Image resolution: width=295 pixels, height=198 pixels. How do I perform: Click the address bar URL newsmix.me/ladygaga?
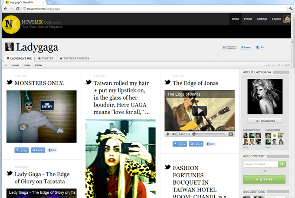pyautogui.click(x=43, y=9)
